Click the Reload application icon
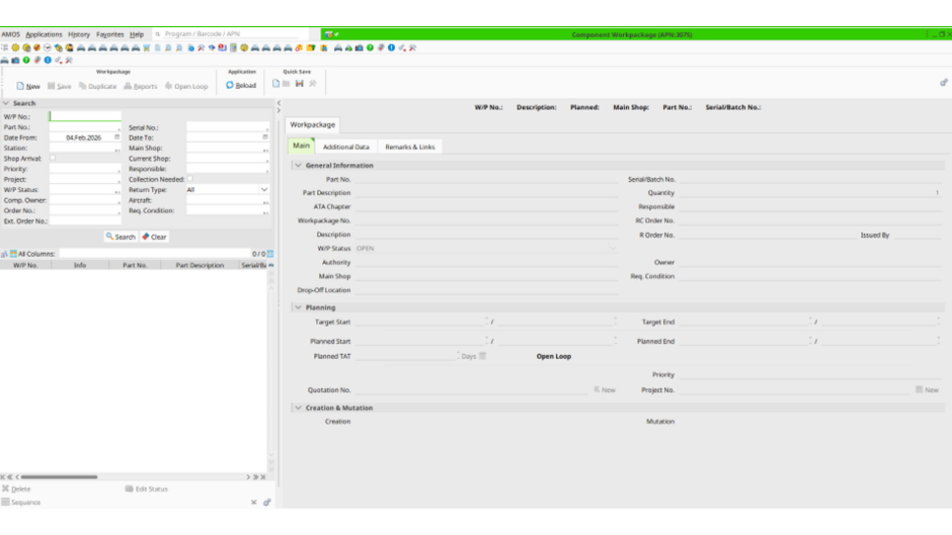 pos(230,85)
